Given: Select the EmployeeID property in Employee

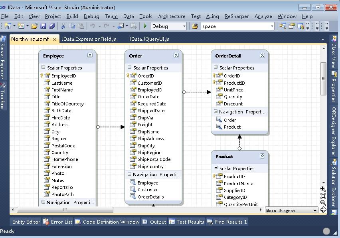Looking at the screenshot, I should [x=64, y=76].
